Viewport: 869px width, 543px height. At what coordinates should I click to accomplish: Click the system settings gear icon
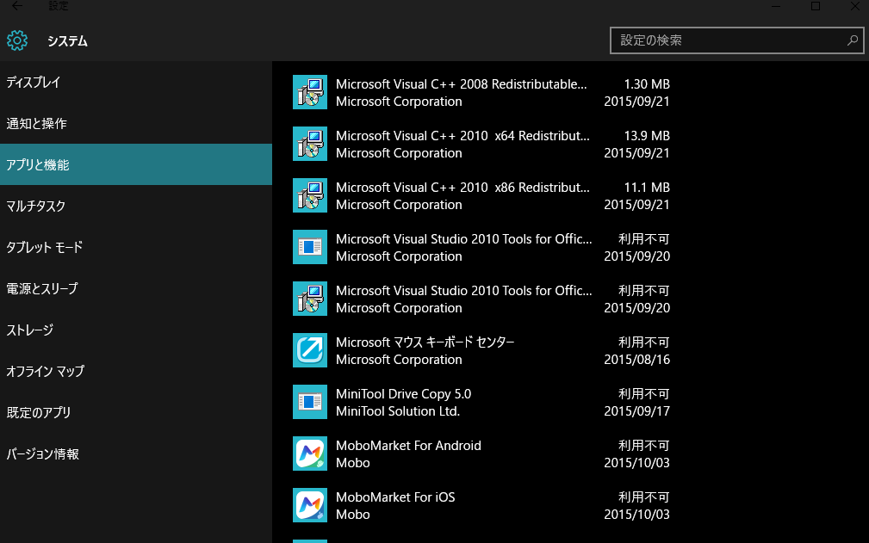pos(17,40)
